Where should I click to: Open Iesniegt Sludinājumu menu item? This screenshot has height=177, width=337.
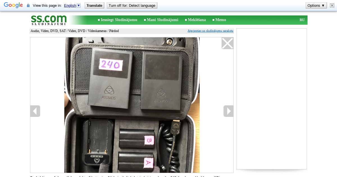(119, 20)
